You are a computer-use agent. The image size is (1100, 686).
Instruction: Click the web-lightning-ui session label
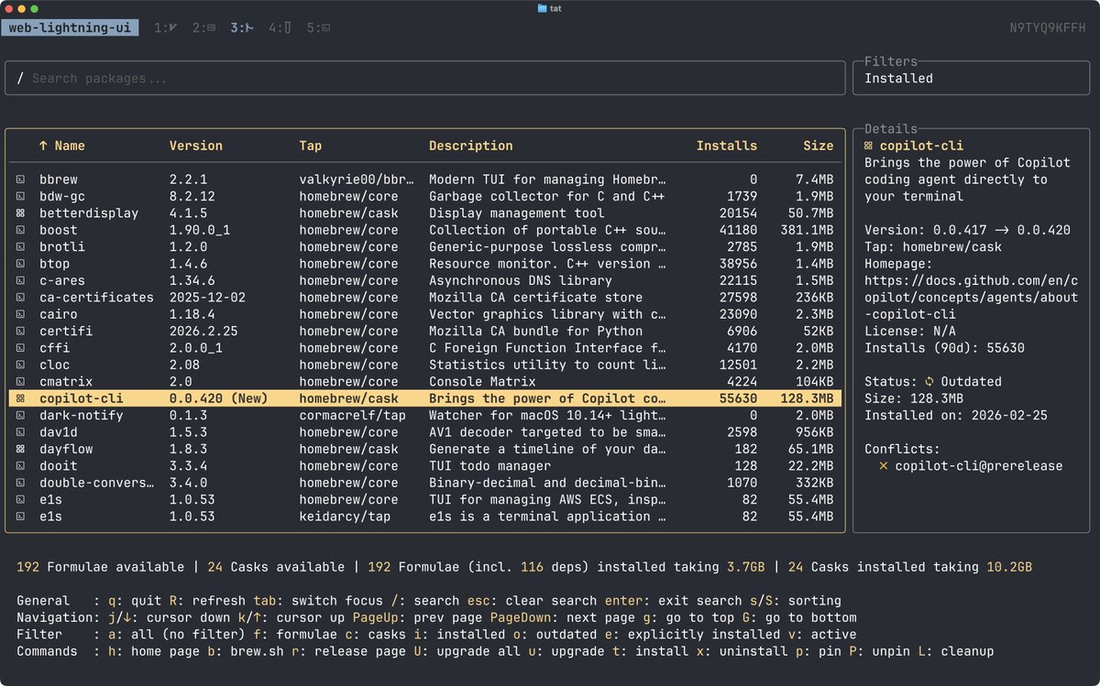point(70,28)
